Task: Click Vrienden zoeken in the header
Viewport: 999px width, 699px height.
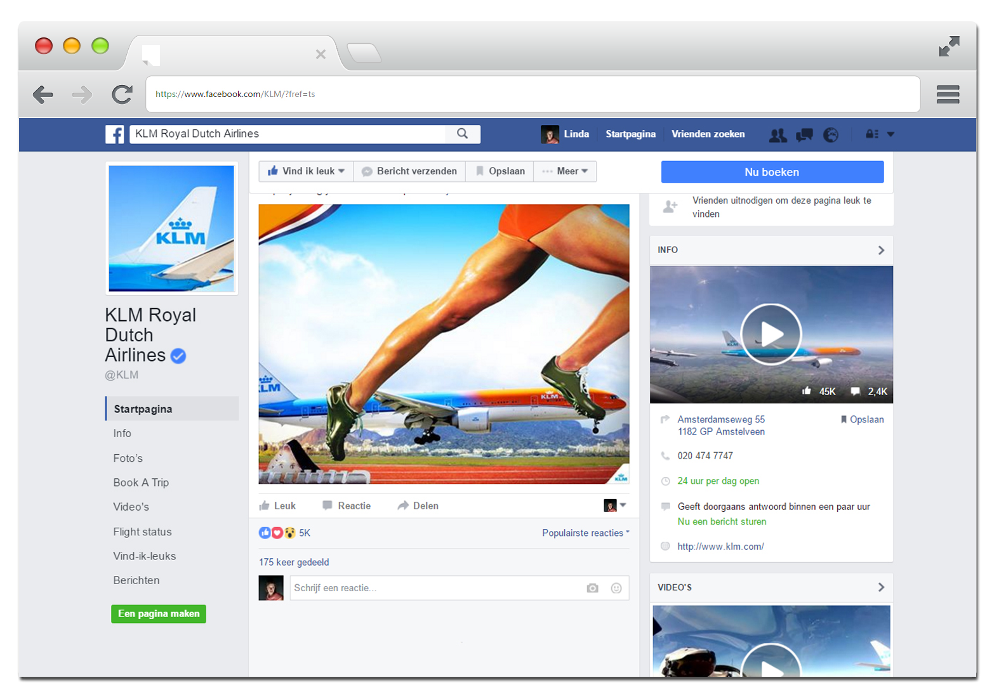Action: 708,134
